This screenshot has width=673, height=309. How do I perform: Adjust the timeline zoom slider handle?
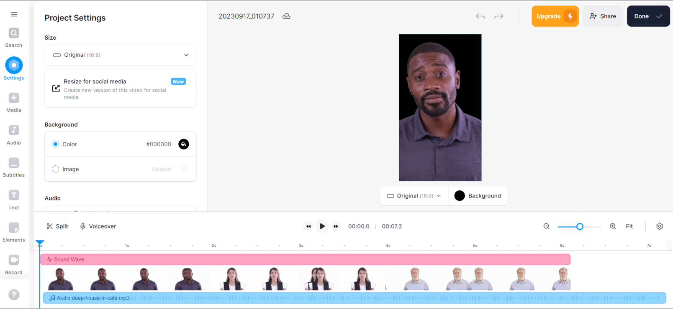pyautogui.click(x=580, y=226)
